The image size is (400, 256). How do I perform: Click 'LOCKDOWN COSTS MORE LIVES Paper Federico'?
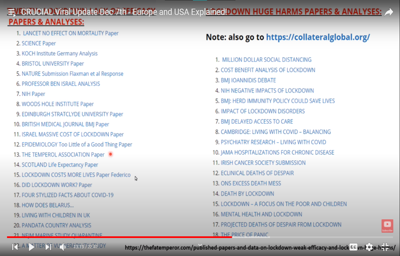coord(76,175)
